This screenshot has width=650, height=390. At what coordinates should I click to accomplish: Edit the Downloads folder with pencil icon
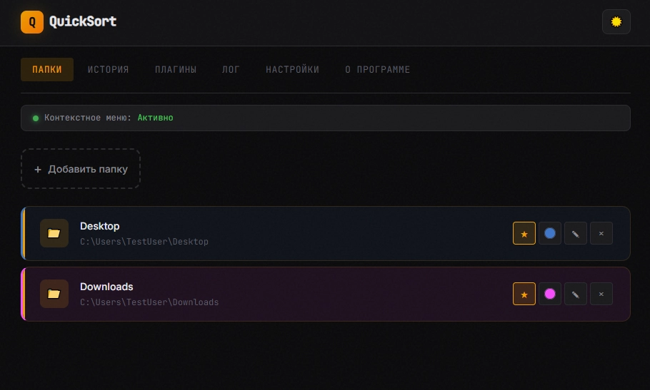click(576, 294)
